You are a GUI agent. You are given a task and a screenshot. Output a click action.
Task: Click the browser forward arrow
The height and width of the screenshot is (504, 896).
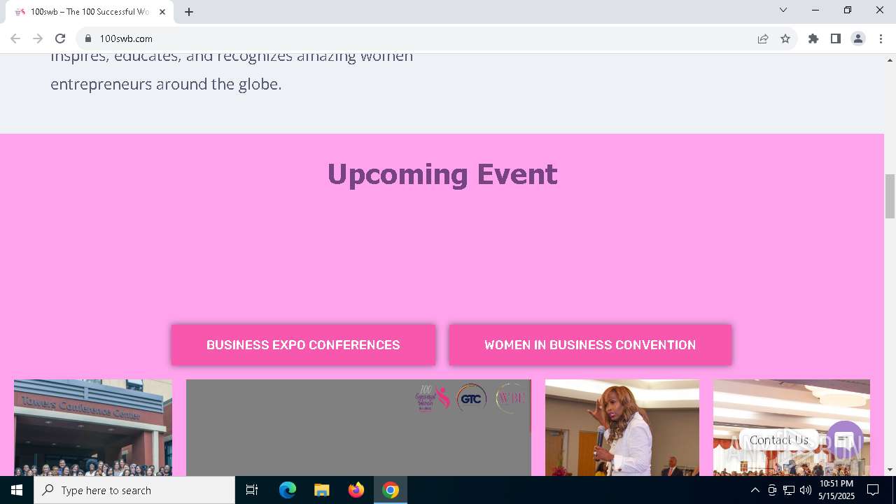tap(38, 38)
